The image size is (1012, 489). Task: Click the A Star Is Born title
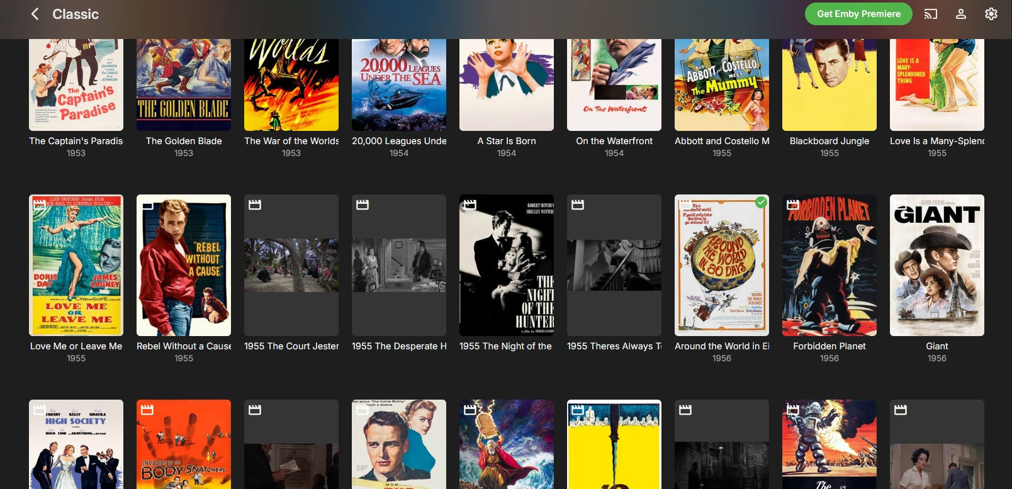point(507,141)
